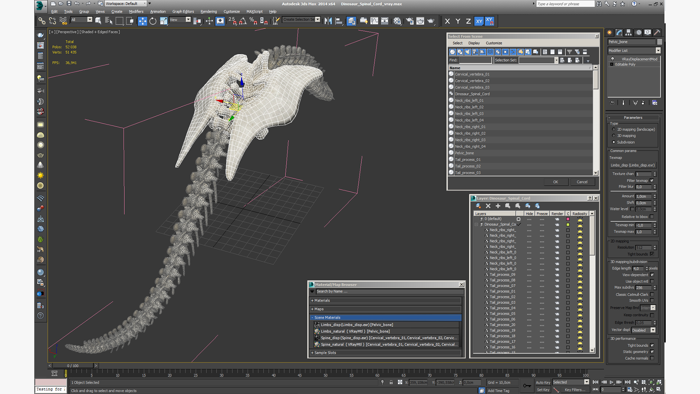Click the Set Key key-shaped icon
Image resolution: width=700 pixels, height=394 pixels.
(527, 386)
